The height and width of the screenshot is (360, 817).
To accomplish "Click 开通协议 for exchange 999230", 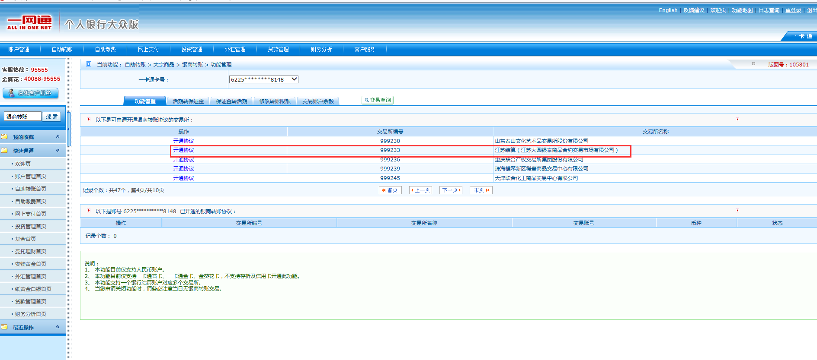I will (x=183, y=141).
